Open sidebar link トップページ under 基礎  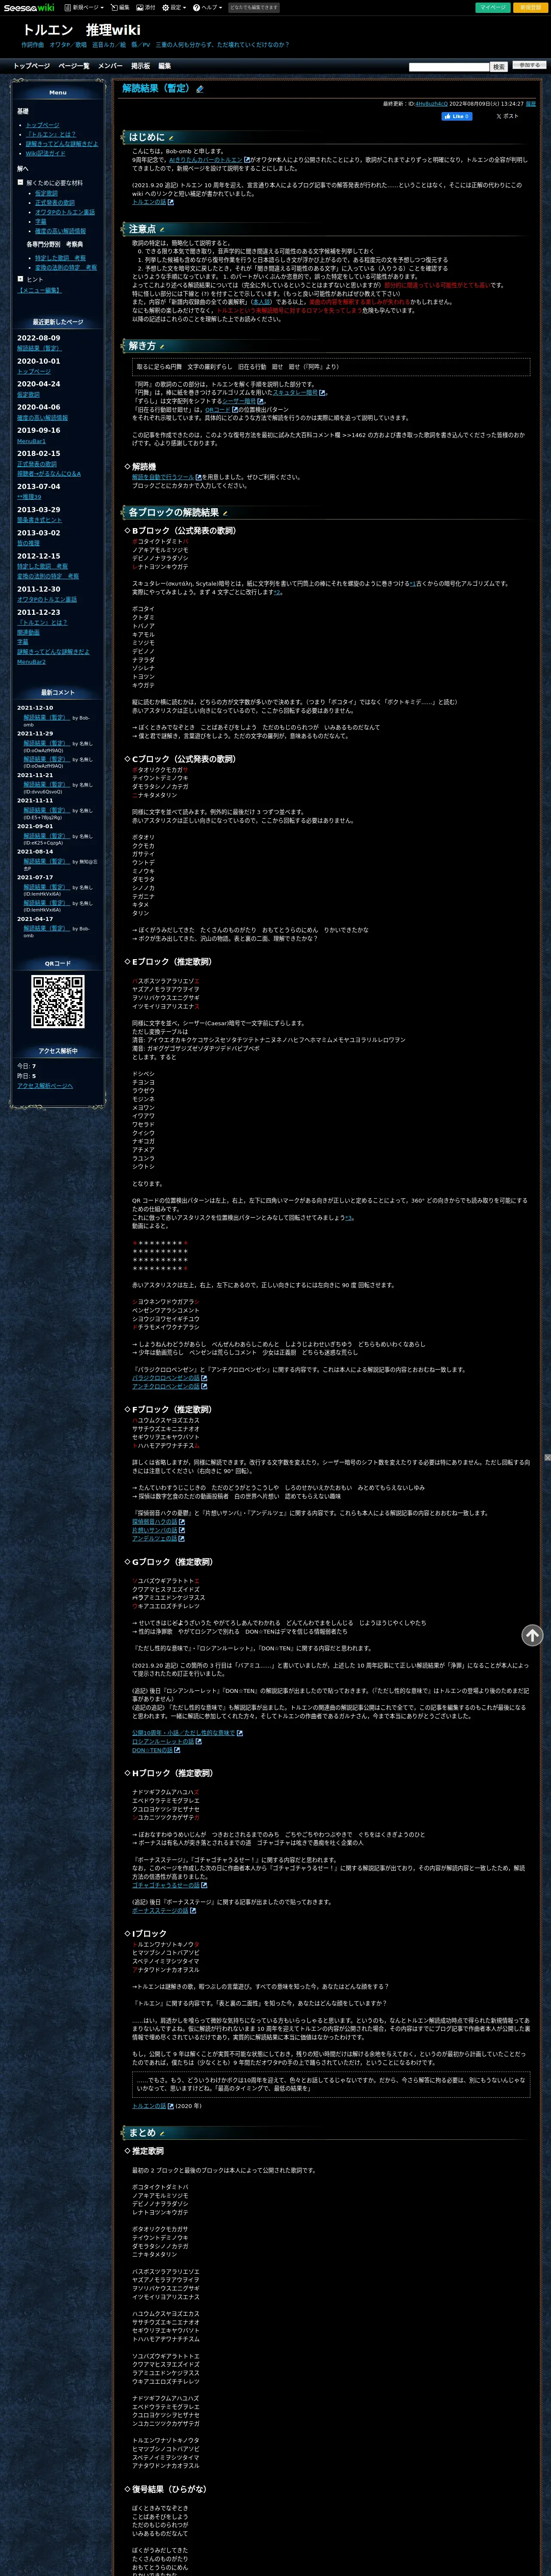(x=42, y=125)
